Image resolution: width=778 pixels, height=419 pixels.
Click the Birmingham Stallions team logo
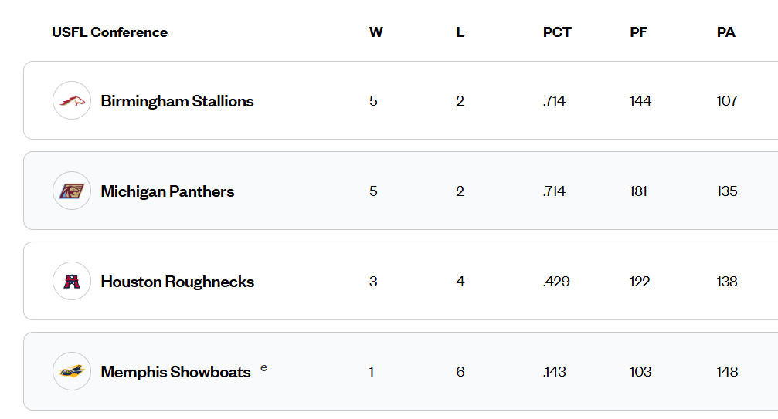click(72, 100)
